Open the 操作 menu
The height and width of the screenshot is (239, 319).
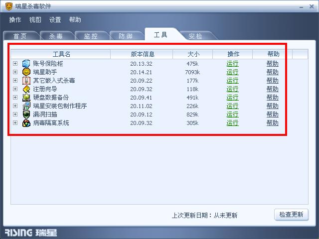15,20
